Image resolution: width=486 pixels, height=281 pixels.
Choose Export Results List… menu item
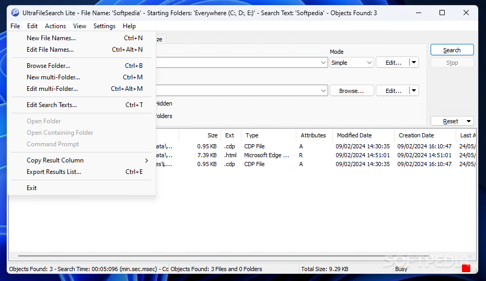82,172
